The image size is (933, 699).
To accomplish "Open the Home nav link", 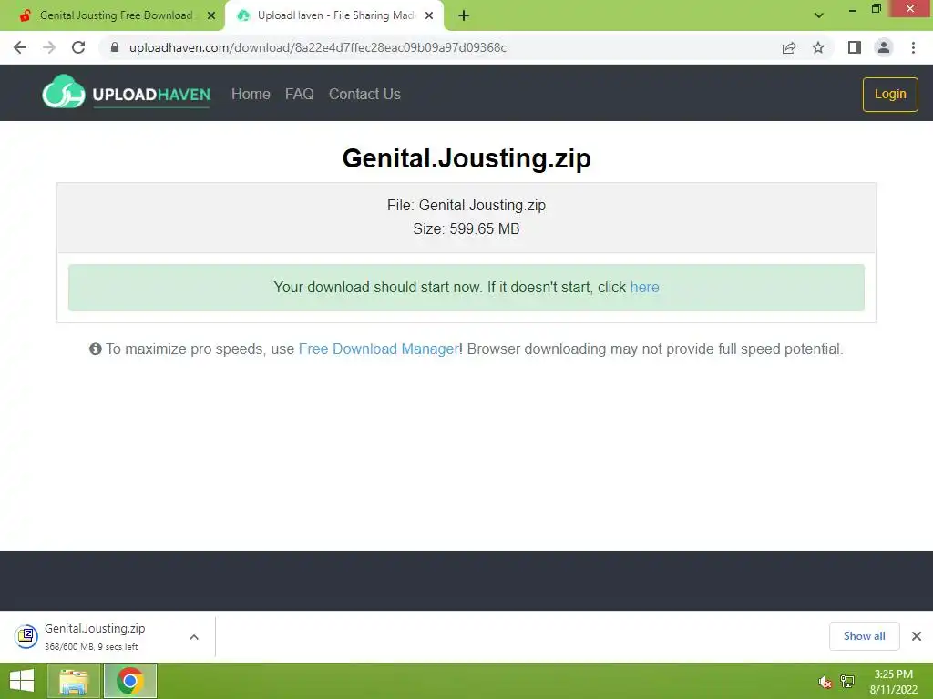I will tap(251, 94).
